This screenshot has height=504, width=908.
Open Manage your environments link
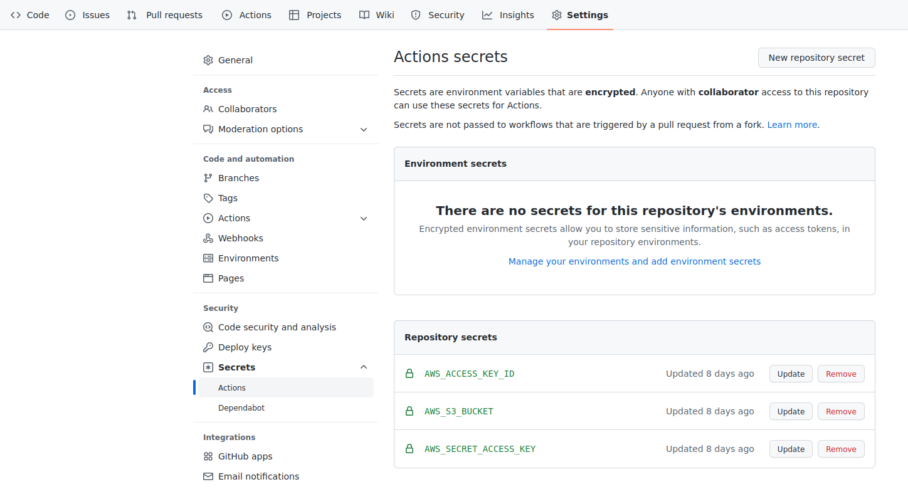(x=634, y=261)
